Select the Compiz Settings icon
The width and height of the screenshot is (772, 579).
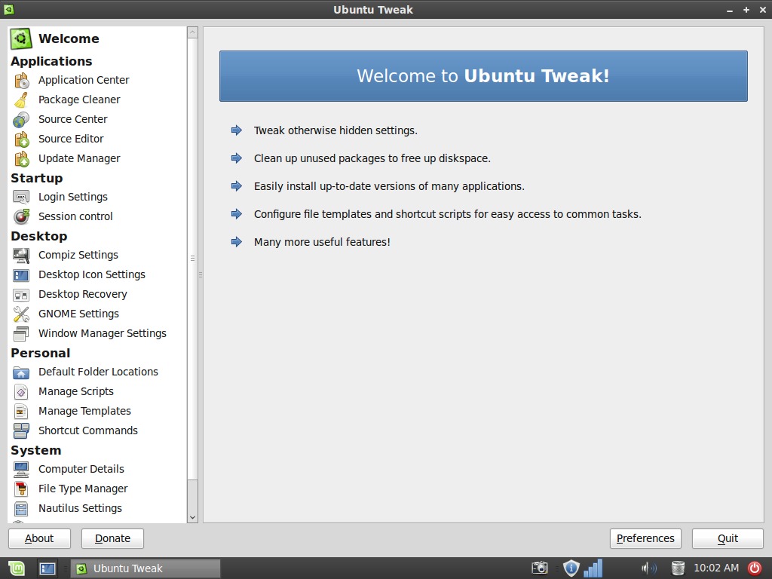tap(21, 255)
